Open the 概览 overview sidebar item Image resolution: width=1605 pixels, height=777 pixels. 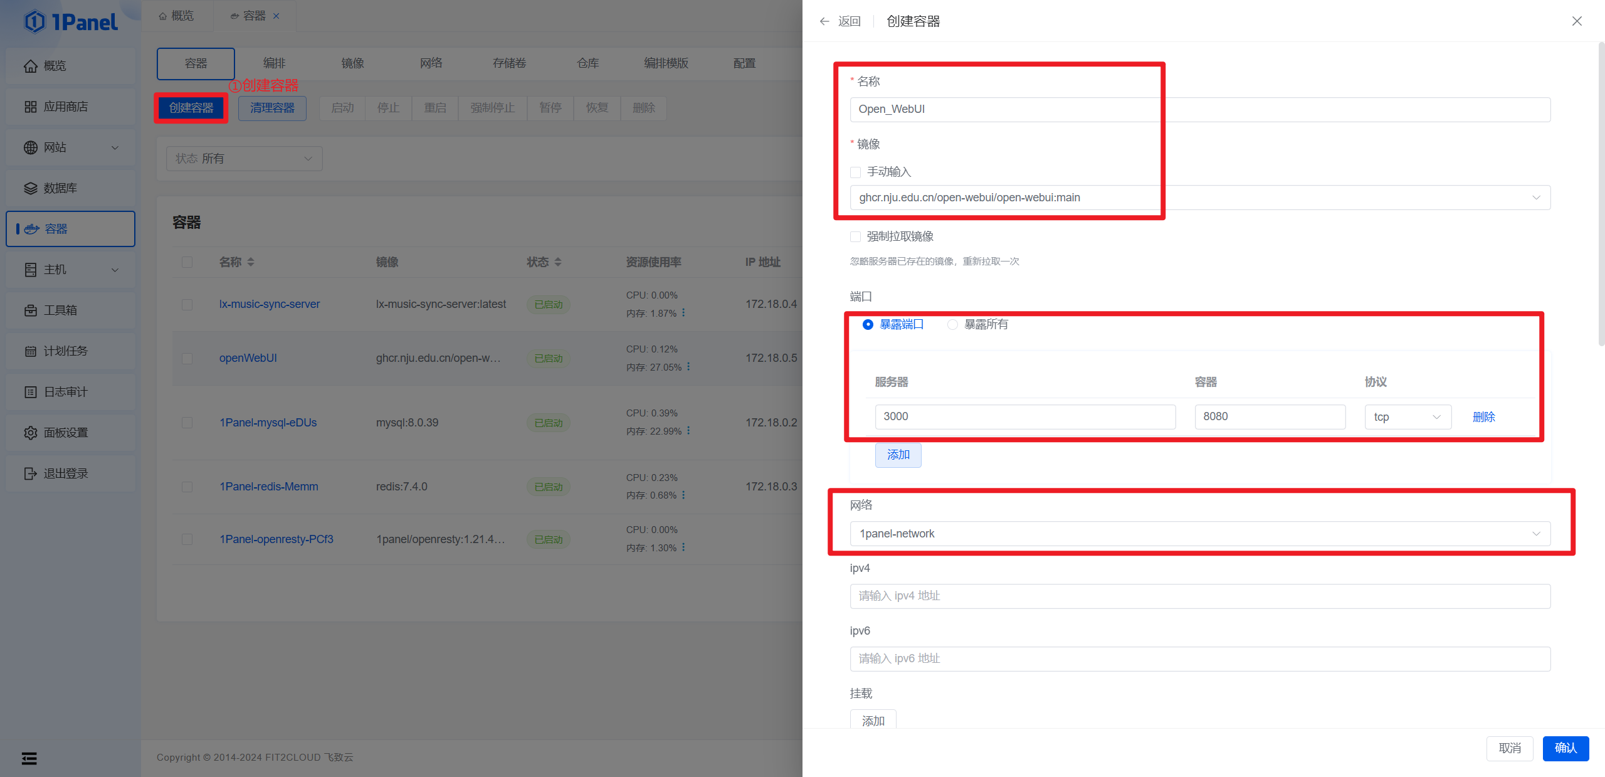[x=70, y=66]
